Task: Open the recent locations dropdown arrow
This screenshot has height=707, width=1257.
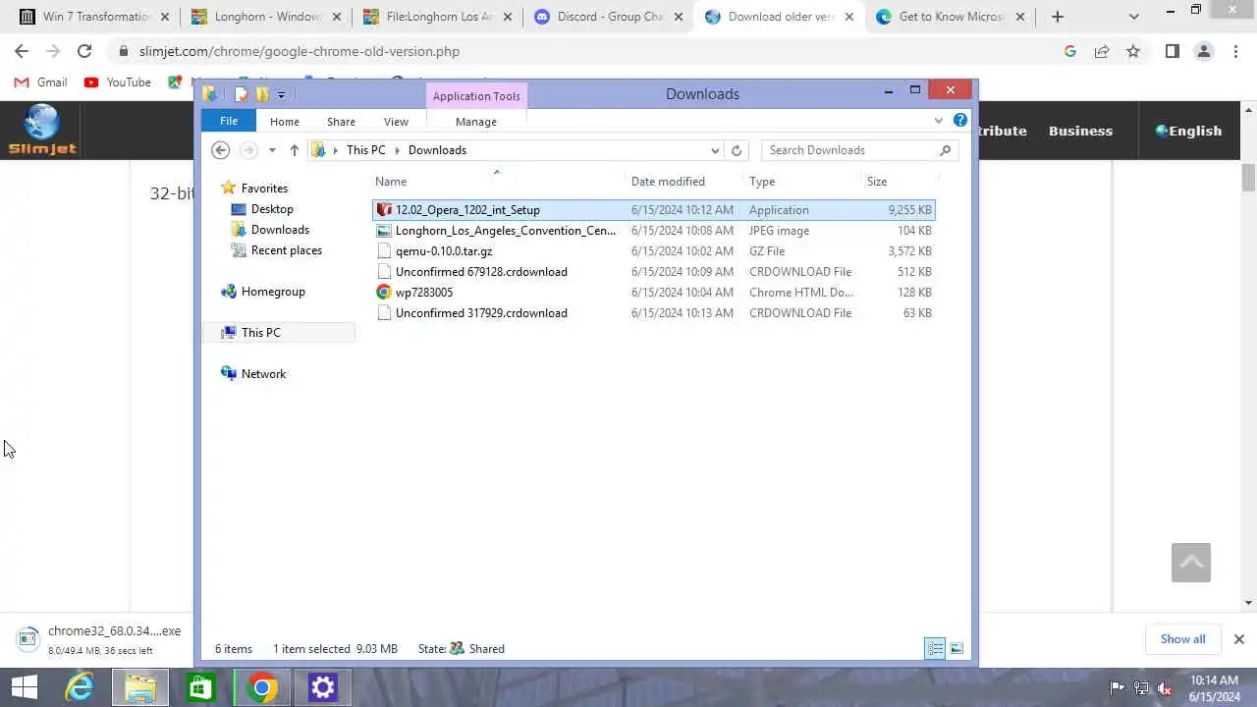Action: pos(272,150)
